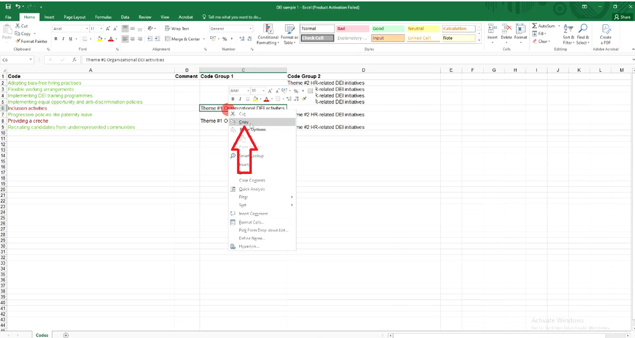Click the Decrease Indent icon
The height and width of the screenshot is (338, 635).
[150, 39]
